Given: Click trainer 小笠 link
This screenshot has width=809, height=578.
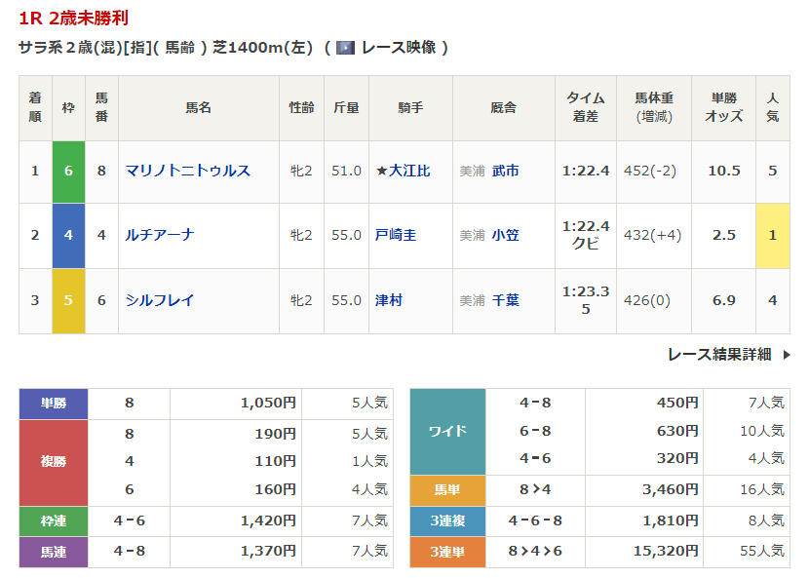Looking at the screenshot, I should pos(505,235).
